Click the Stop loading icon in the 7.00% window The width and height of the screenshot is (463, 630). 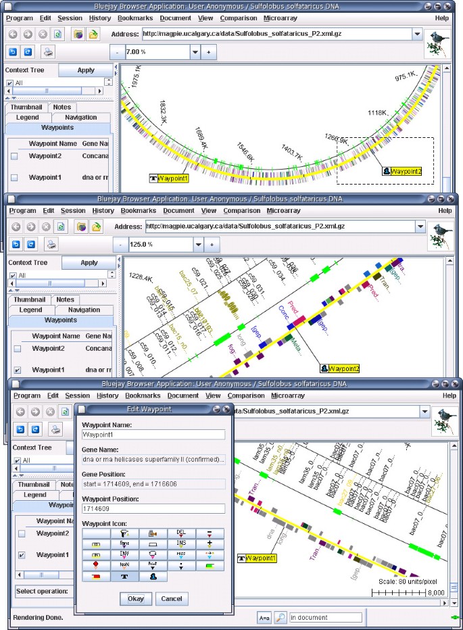tap(43, 34)
